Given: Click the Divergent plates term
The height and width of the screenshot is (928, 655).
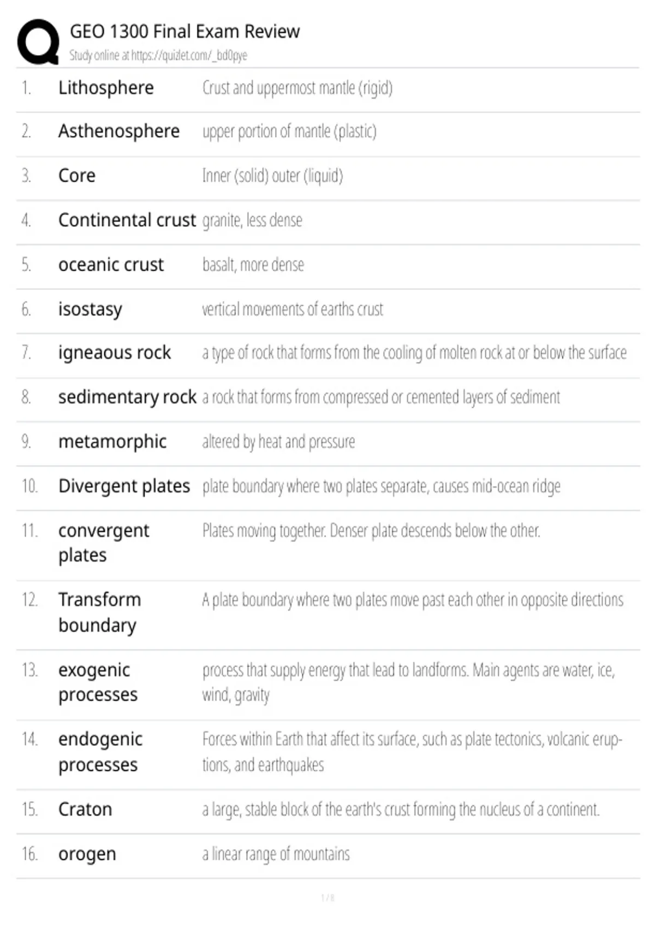Looking at the screenshot, I should click(124, 486).
